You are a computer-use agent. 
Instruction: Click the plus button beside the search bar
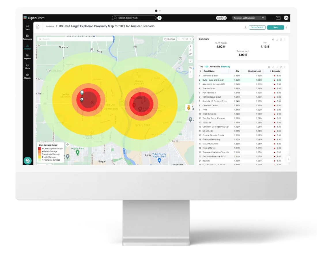click(160, 18)
